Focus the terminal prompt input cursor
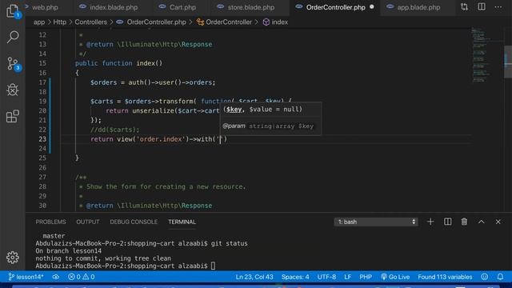Viewport: 512px width, 288px height. click(213, 266)
